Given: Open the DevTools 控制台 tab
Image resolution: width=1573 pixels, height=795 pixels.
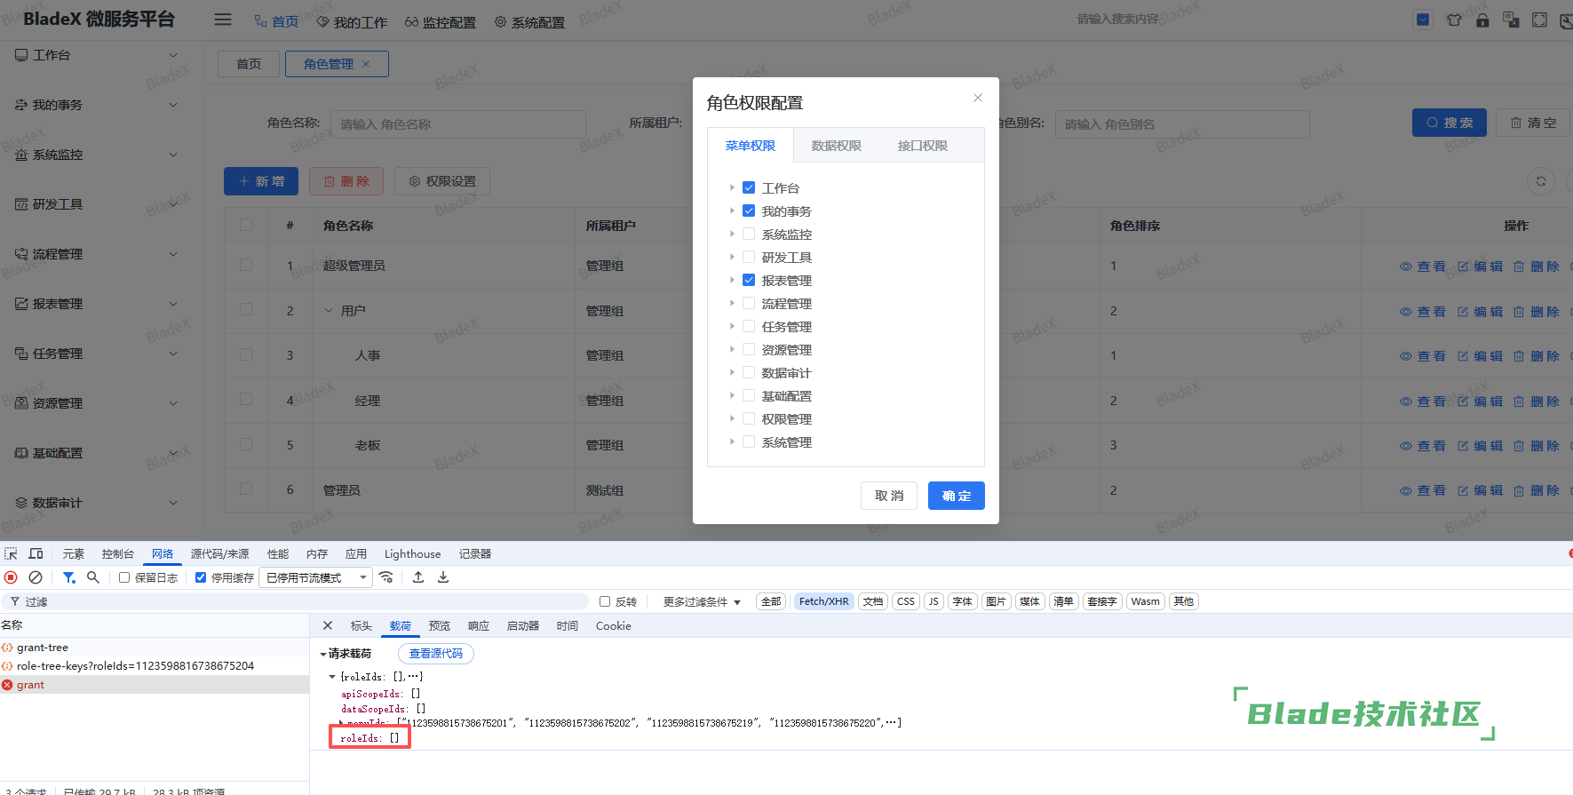Looking at the screenshot, I should pyautogui.click(x=117, y=553).
